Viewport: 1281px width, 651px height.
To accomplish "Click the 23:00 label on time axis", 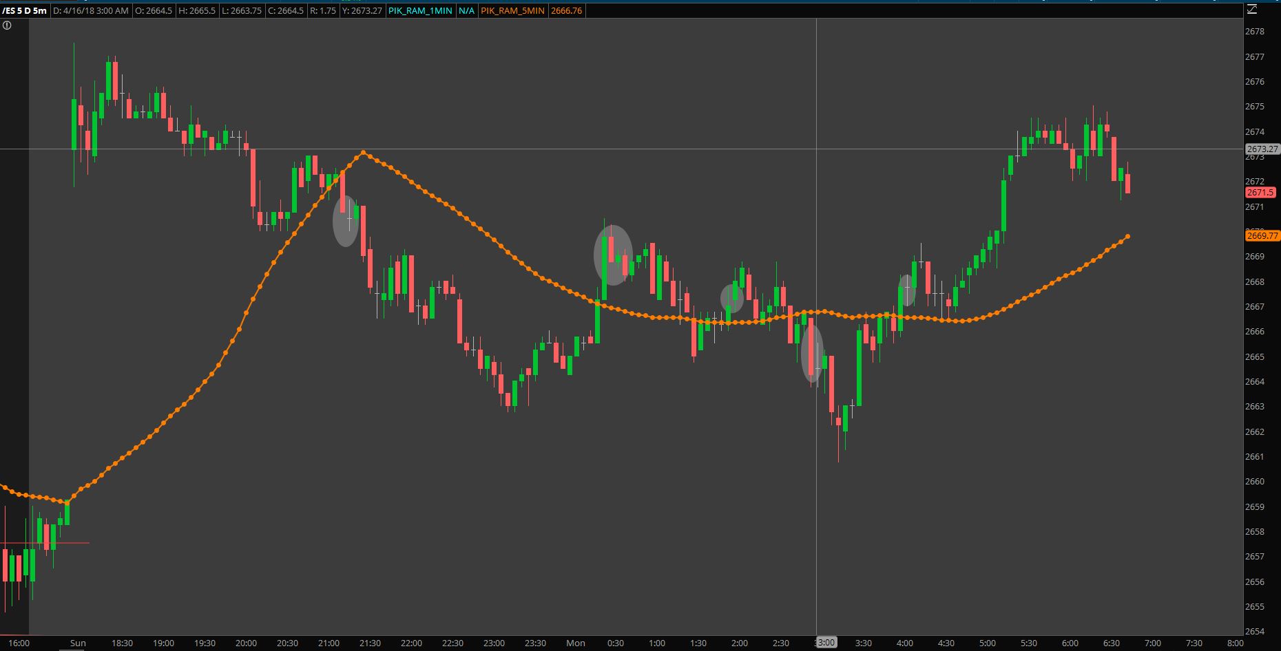I will pos(494,643).
